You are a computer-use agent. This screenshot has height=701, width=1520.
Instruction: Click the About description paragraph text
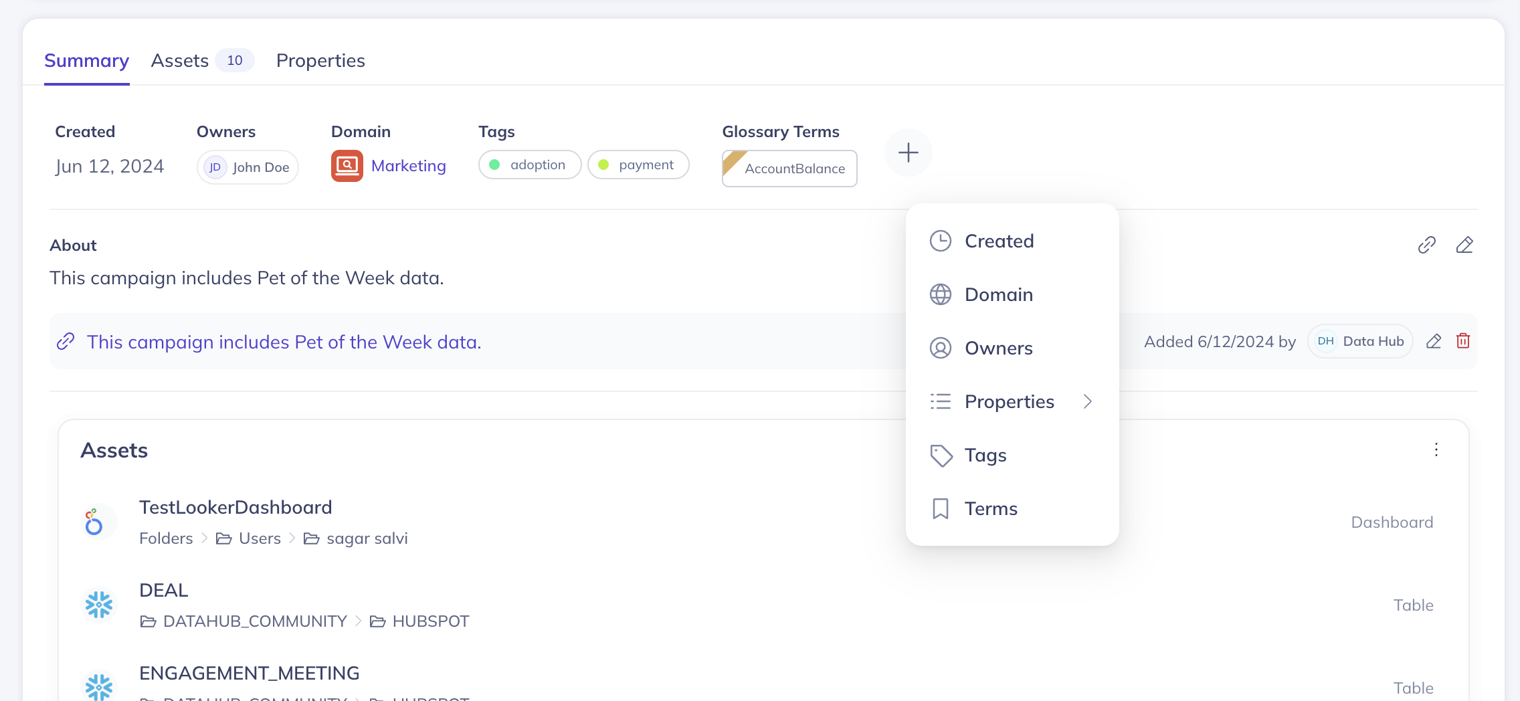(247, 278)
